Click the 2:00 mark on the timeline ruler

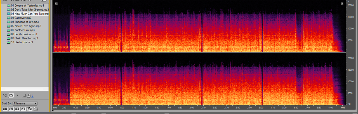(192, 108)
